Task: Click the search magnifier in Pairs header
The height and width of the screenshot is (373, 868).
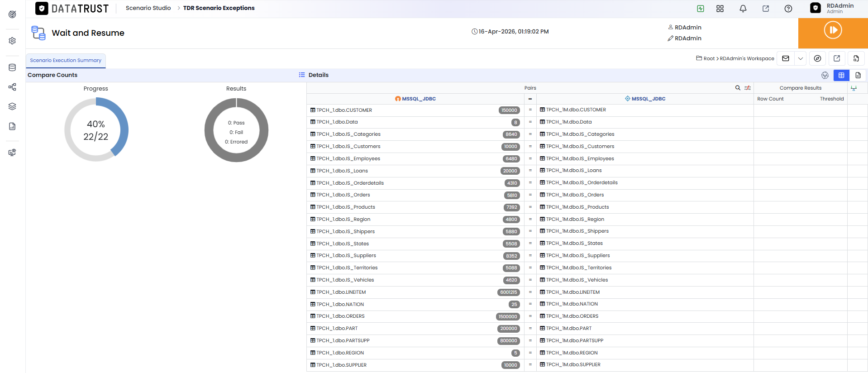Action: (738, 88)
